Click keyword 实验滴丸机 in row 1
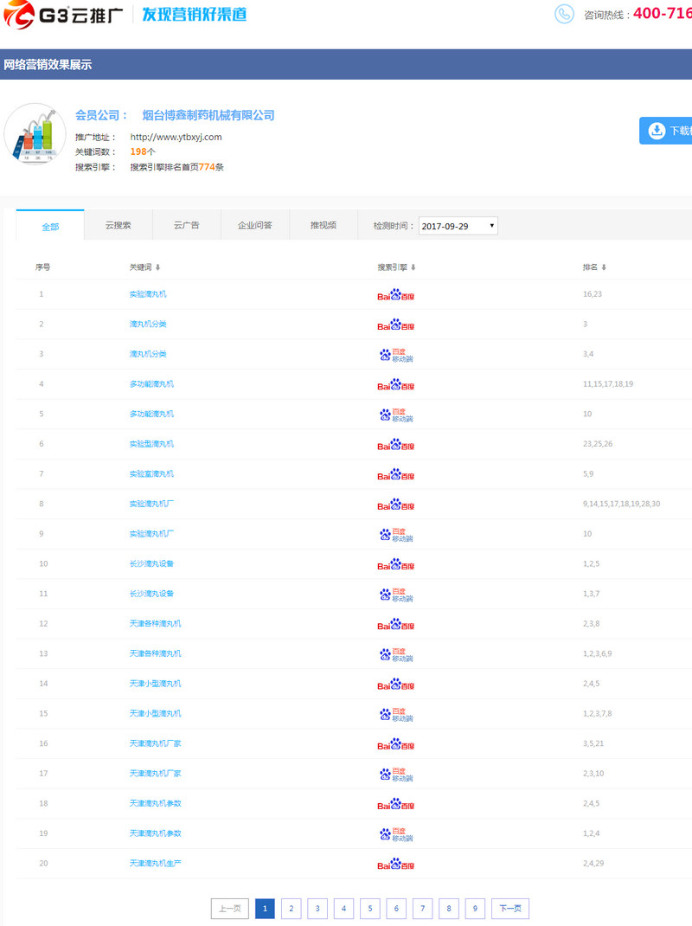 (x=148, y=294)
